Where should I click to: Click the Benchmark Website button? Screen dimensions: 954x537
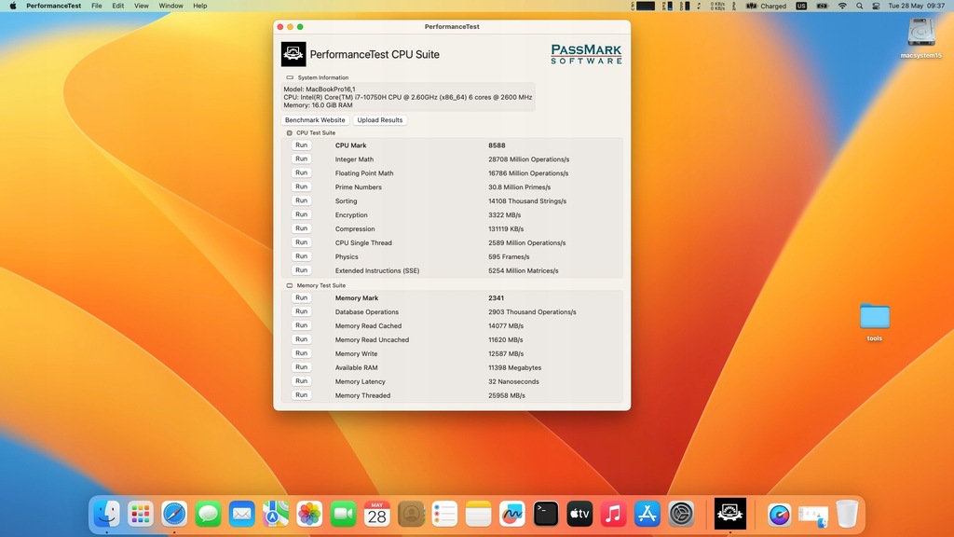pyautogui.click(x=315, y=120)
